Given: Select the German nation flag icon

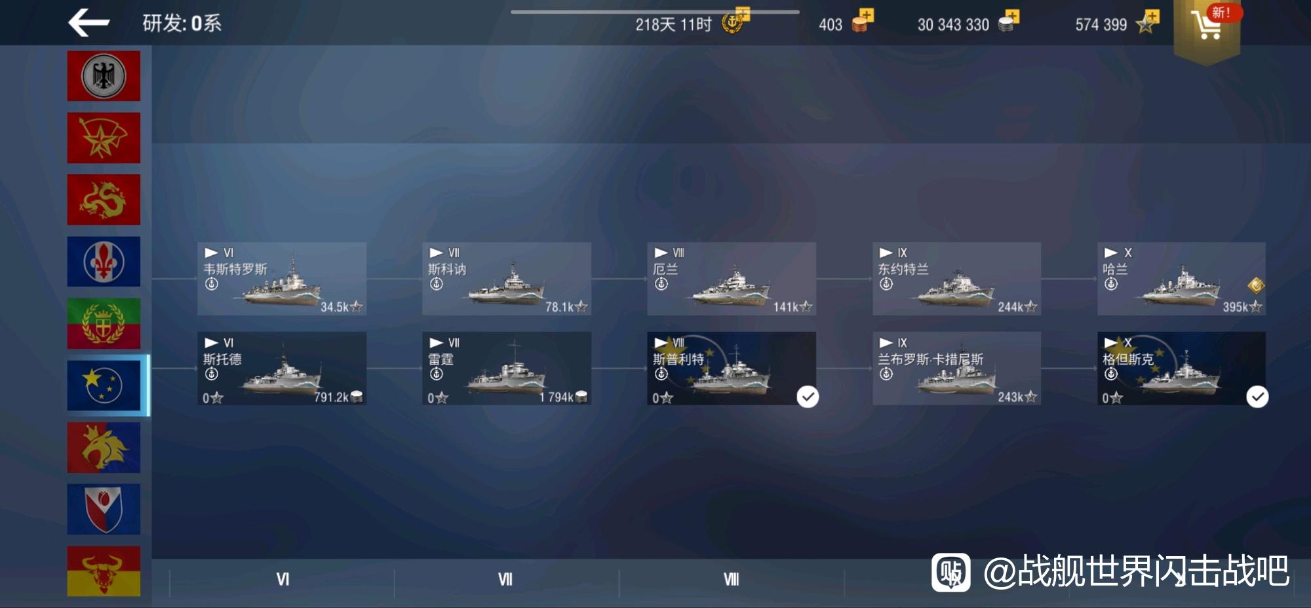Looking at the screenshot, I should coord(104,76).
